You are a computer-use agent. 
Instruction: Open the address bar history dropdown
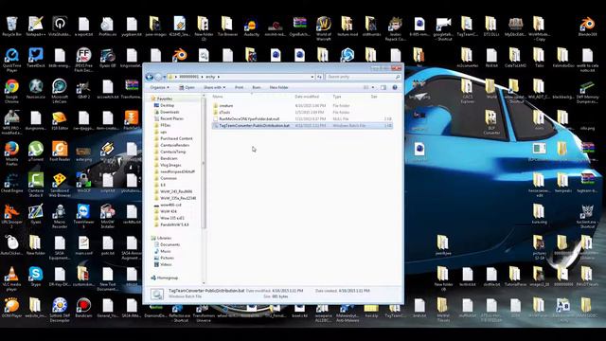point(312,77)
